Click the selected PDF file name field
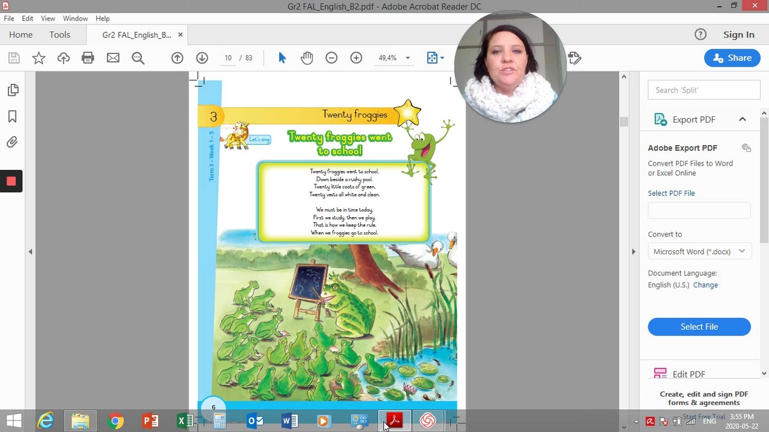Viewport: 769px width, 432px height. click(x=699, y=211)
